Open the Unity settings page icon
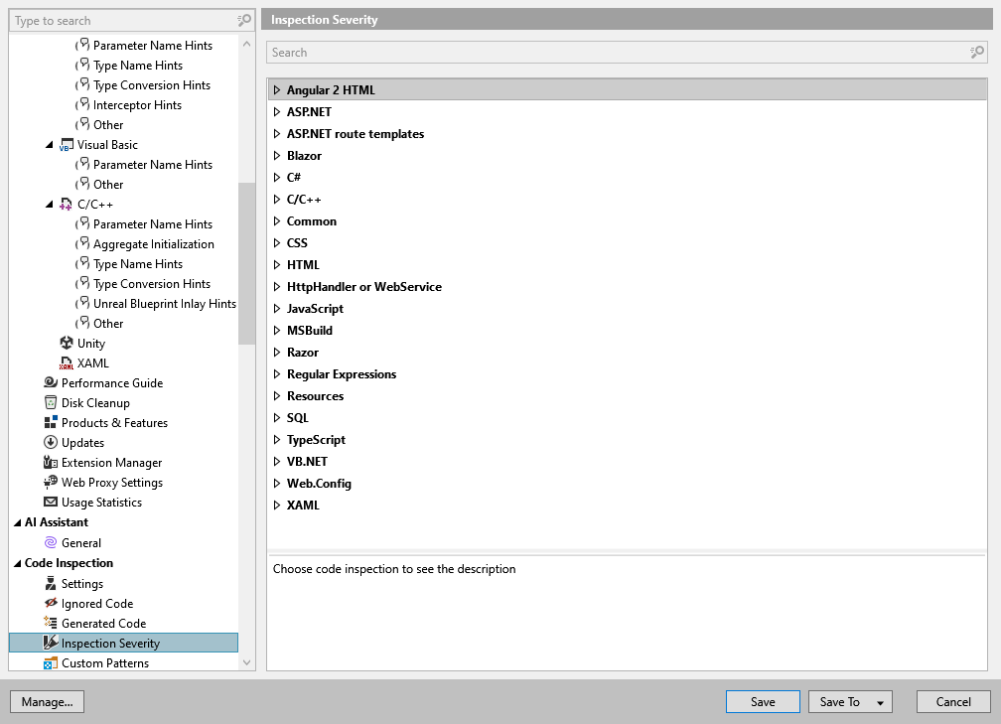Viewport: 1001px width, 724px height. 67,343
